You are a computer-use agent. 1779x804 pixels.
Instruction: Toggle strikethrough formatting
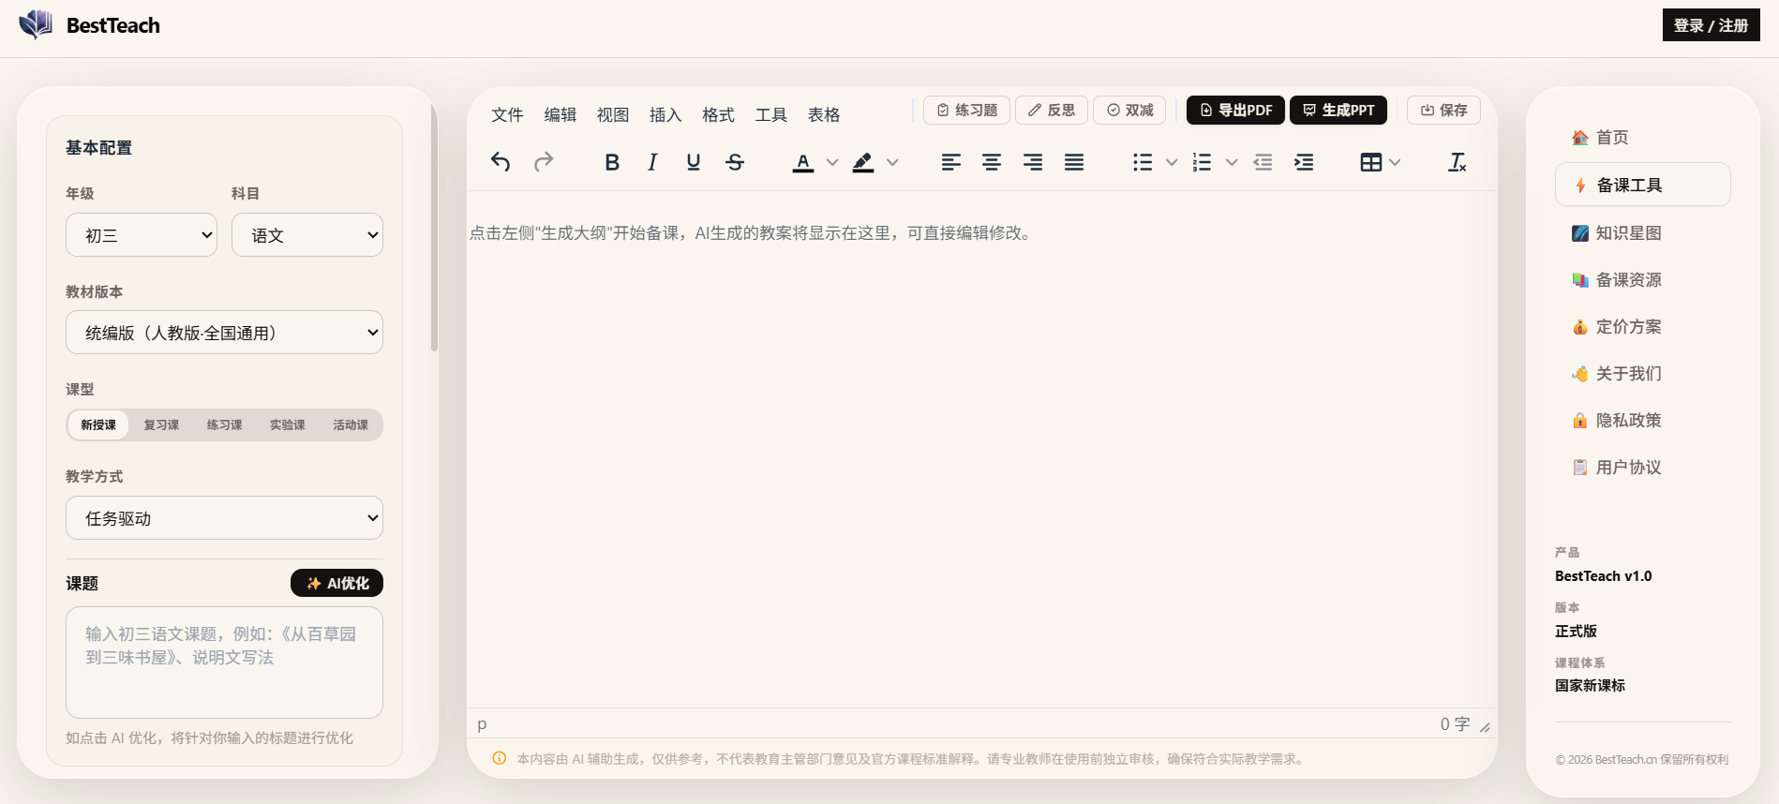pyautogui.click(x=735, y=162)
